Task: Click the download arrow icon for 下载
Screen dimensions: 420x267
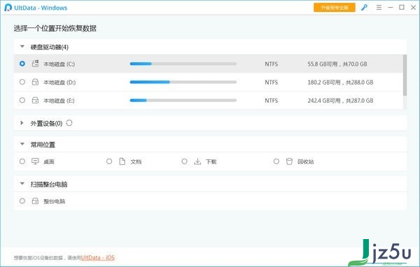Action: coord(197,161)
